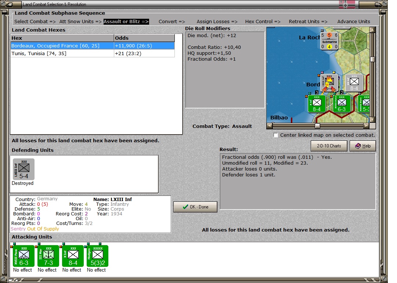Click the Convert step
Screen dimensions: 397x283
172,22
